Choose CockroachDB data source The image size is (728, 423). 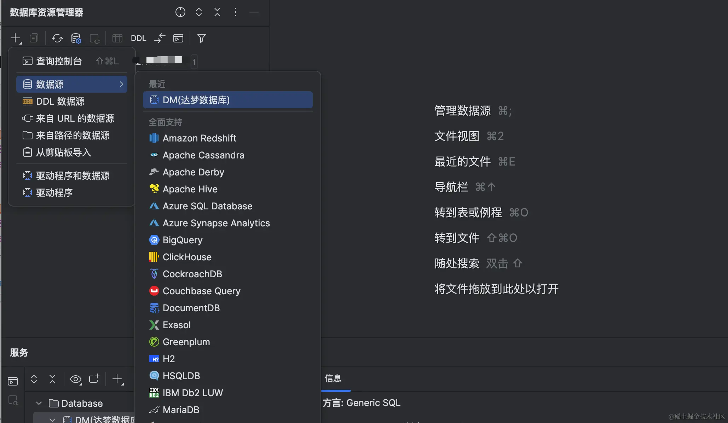(227, 274)
